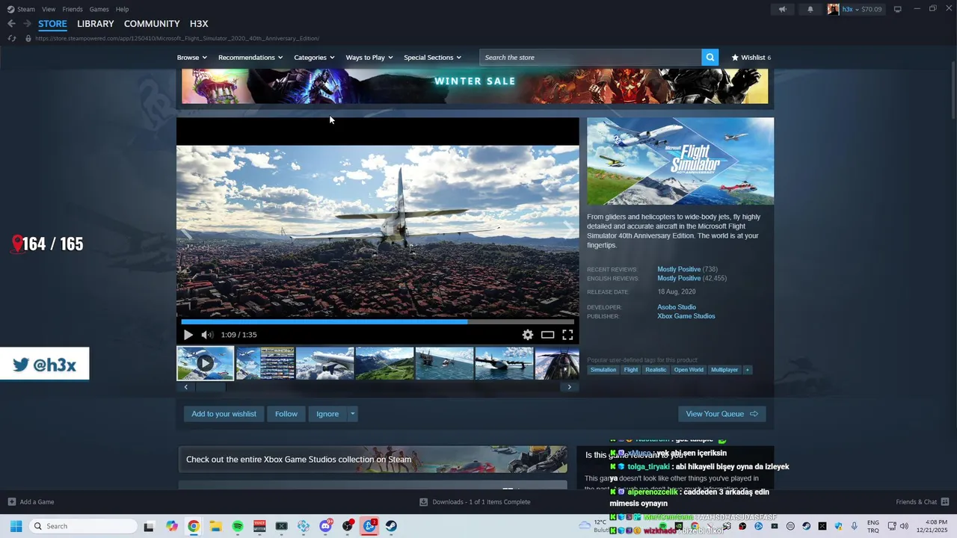The height and width of the screenshot is (538, 957).
Task: Open the Windows Start menu
Action: (x=16, y=526)
